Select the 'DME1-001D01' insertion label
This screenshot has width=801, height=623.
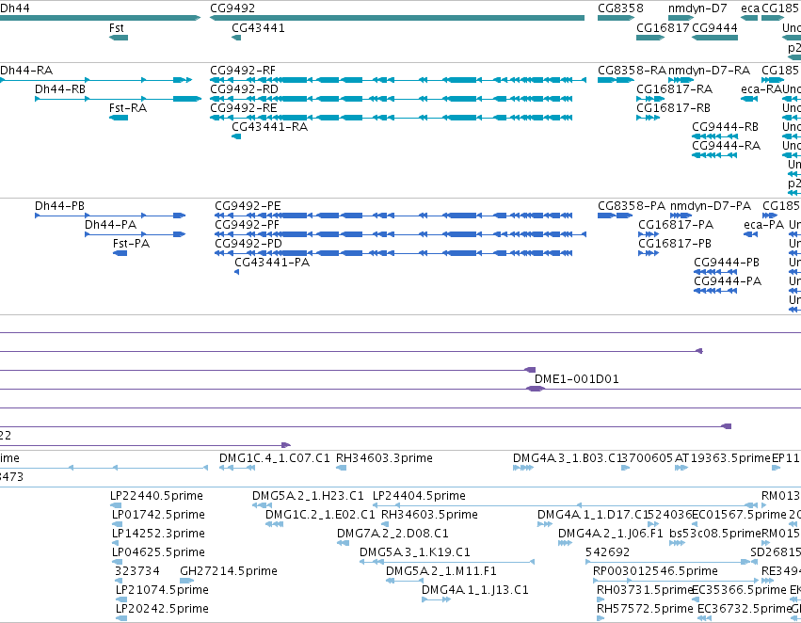[x=577, y=379]
